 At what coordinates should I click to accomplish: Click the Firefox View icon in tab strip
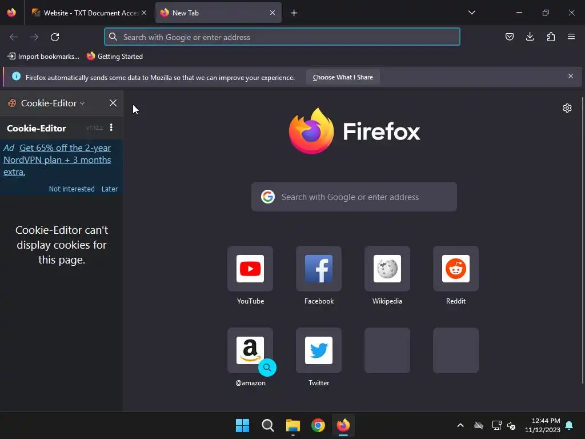(x=11, y=13)
